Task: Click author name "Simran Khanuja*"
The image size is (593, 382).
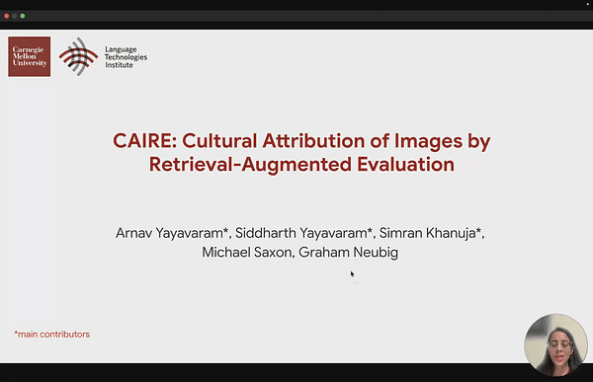Action: click(x=430, y=233)
